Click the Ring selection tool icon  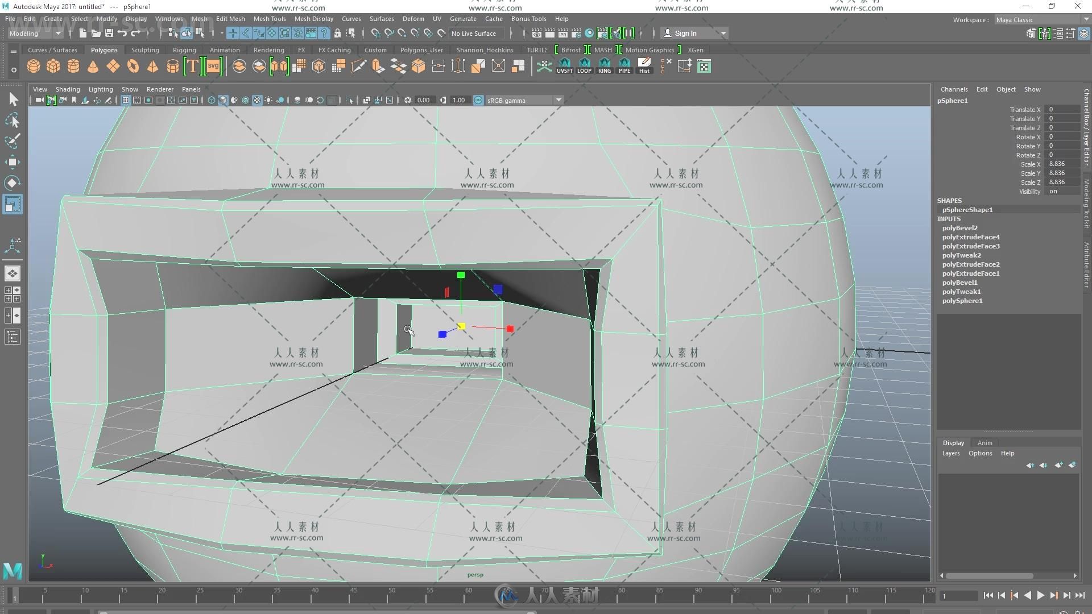pyautogui.click(x=604, y=66)
